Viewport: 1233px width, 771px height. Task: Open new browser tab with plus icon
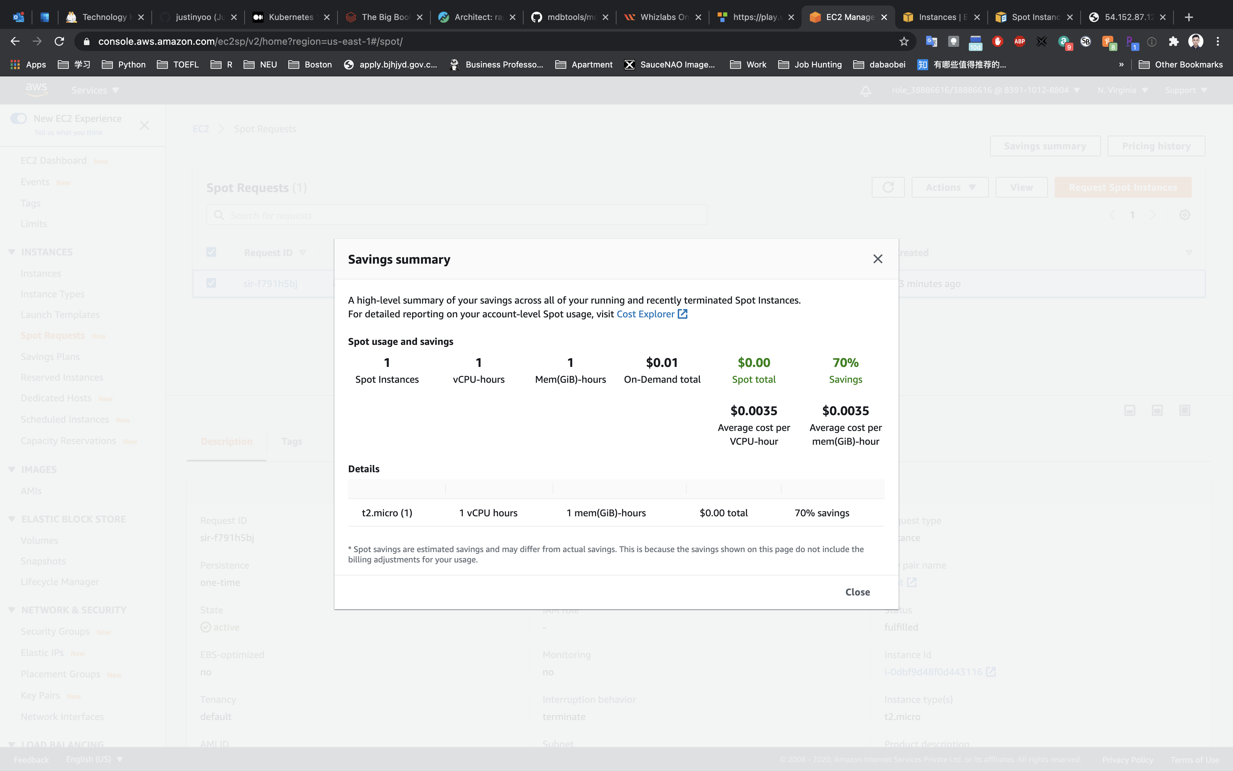(1189, 17)
